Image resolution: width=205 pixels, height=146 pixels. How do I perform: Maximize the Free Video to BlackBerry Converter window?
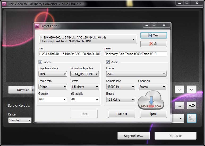click(x=187, y=3)
